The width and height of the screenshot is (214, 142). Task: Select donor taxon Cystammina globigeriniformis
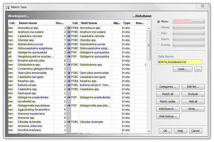click(x=35, y=69)
